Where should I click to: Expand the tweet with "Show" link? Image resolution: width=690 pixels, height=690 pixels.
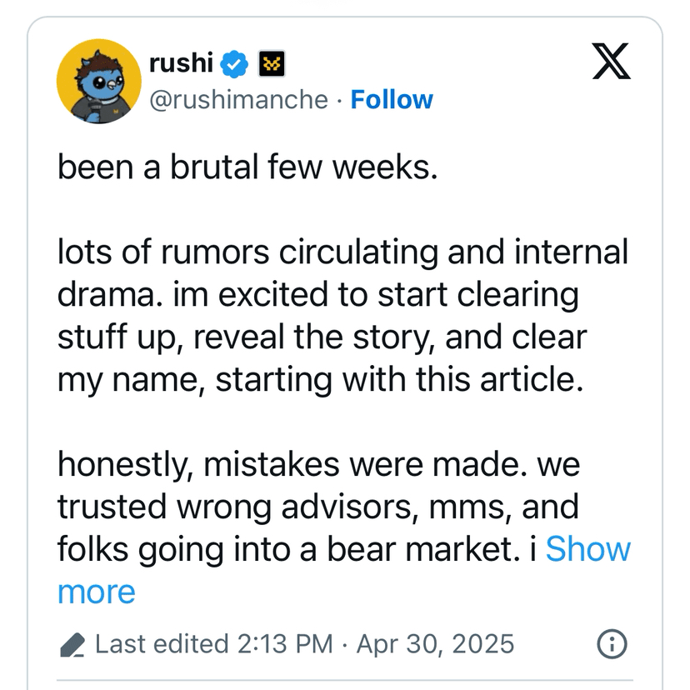[x=587, y=549]
